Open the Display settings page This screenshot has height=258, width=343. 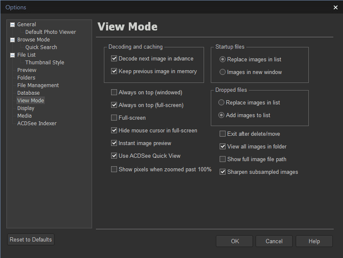coord(26,108)
